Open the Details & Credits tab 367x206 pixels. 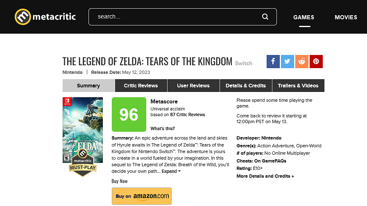coord(246,86)
